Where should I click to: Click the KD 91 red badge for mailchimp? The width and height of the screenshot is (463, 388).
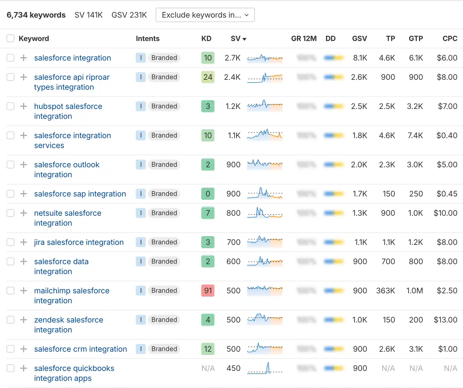(x=208, y=291)
